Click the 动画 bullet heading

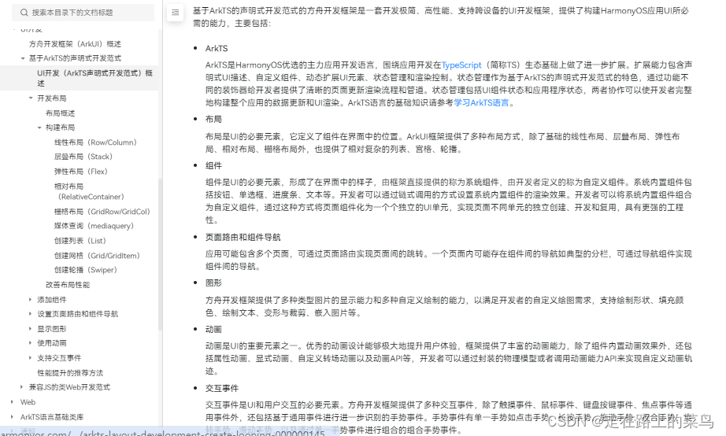click(x=213, y=329)
